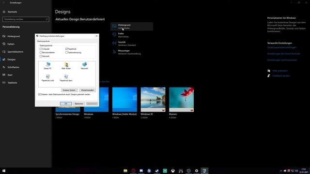Enable the Netzwerk checkbox
Viewport: 310px width, 174px height.
41,56
